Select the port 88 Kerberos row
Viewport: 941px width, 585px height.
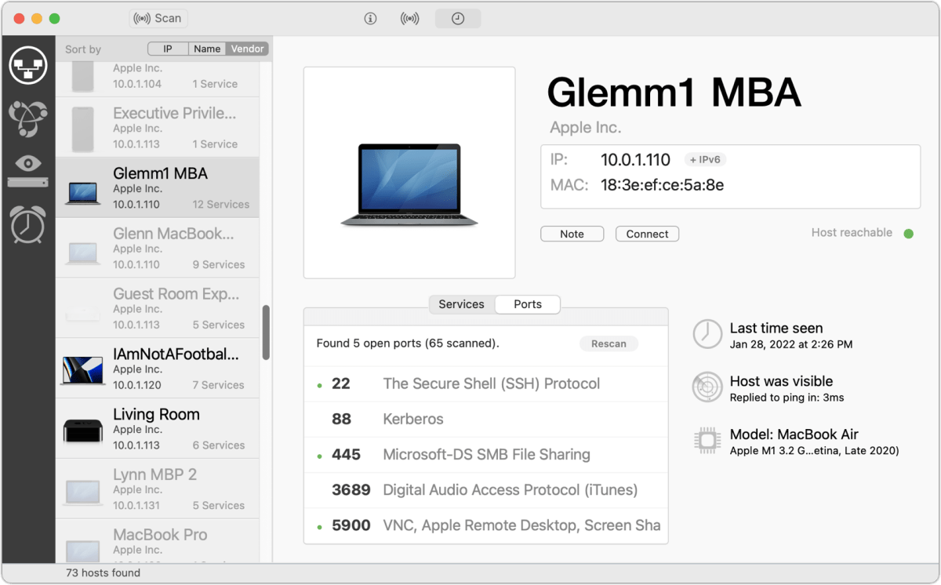[x=486, y=420]
